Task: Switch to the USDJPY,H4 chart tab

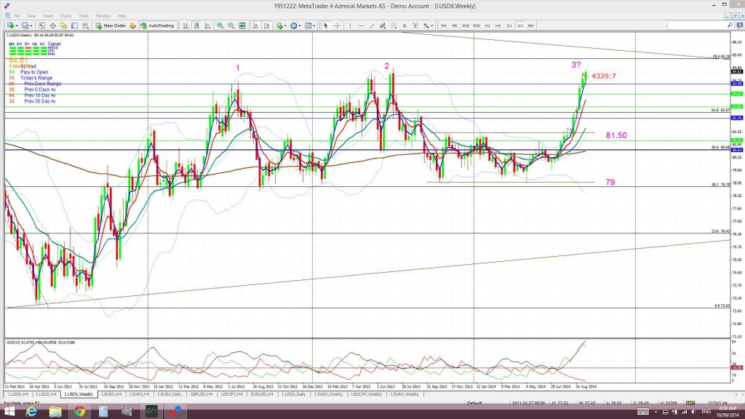Action: click(x=232, y=394)
